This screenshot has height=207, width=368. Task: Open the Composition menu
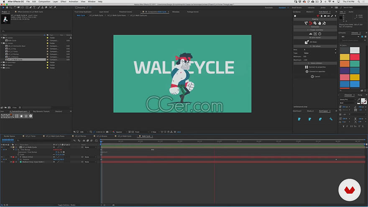[x=44, y=1]
